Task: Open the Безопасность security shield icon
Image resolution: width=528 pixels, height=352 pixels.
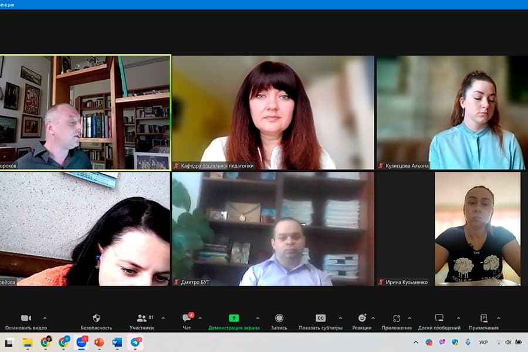Action: click(96, 318)
